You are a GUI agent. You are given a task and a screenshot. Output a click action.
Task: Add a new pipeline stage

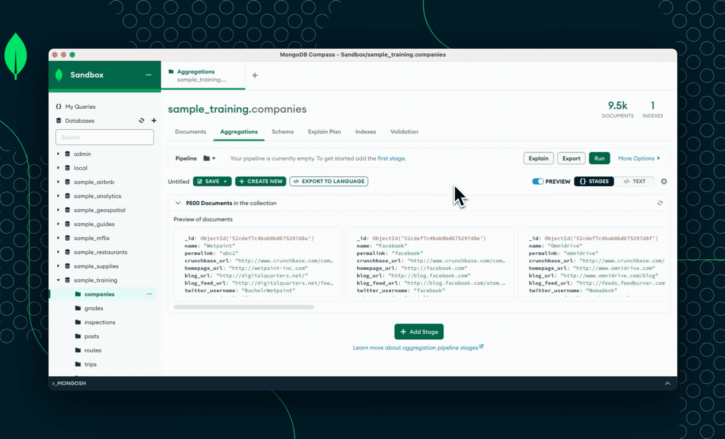click(419, 332)
